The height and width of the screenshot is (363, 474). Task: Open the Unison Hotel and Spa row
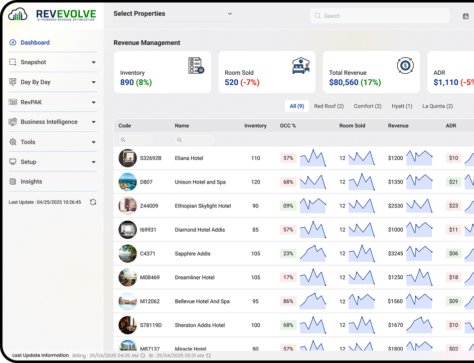point(293,182)
